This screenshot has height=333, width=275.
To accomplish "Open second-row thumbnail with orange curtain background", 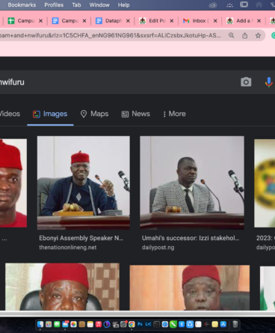I will click(190, 287).
